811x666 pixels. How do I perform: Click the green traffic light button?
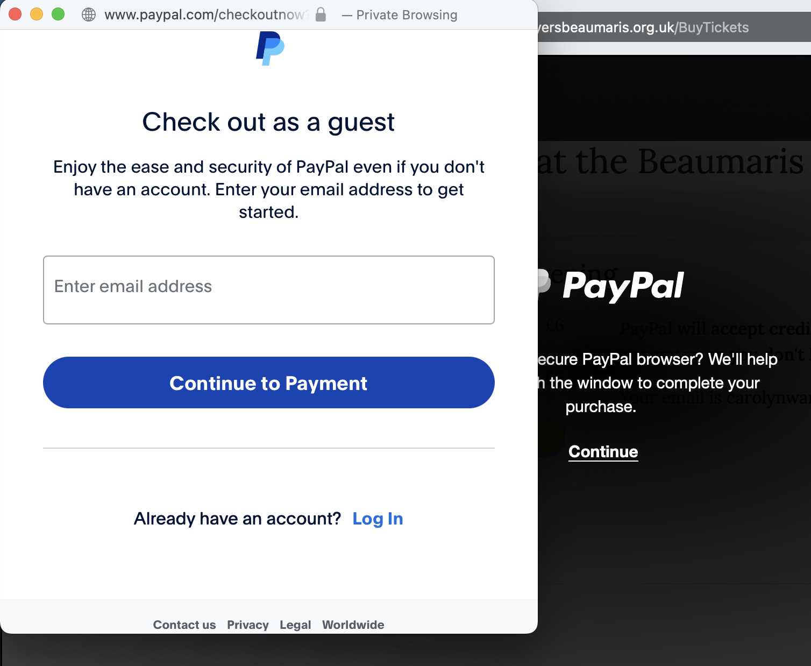pos(57,14)
